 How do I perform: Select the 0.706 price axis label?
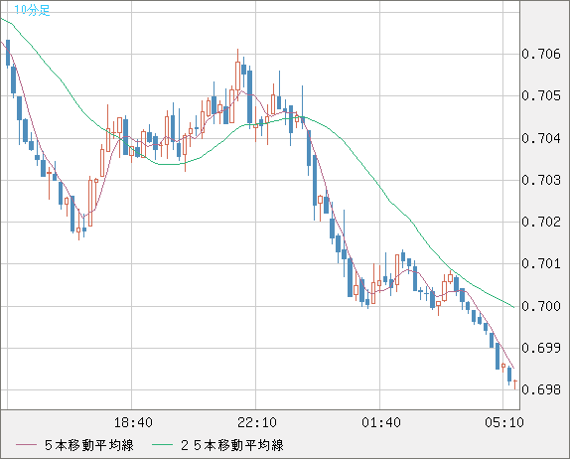pos(541,55)
